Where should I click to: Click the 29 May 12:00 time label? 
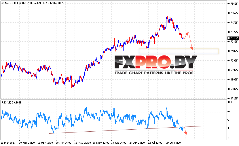click(101, 143)
